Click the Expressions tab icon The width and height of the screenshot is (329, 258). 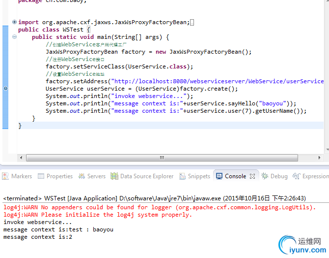tap(297, 176)
